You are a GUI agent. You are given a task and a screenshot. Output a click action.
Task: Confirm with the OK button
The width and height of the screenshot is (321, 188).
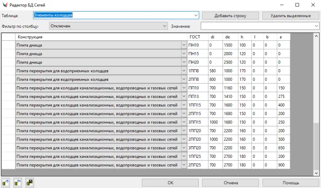tap(170, 182)
